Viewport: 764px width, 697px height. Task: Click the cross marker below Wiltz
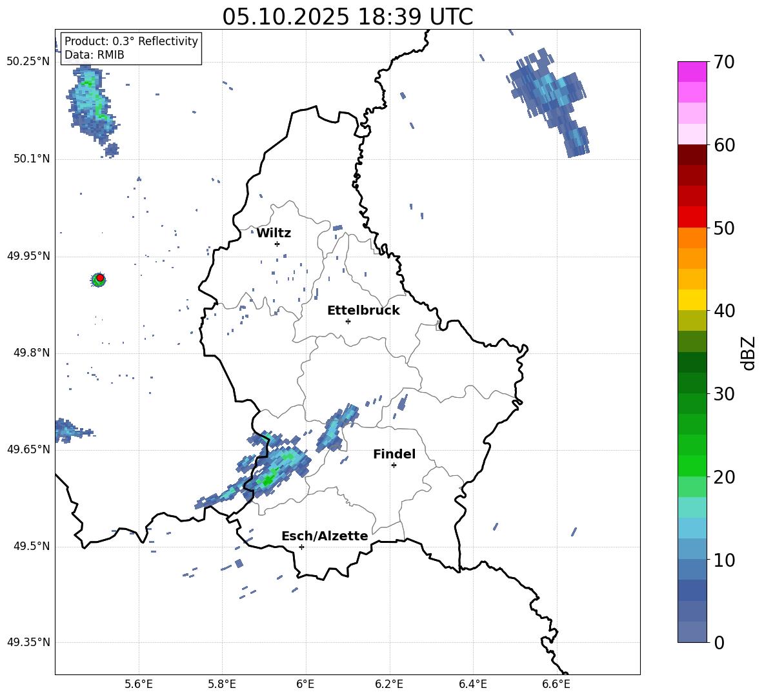(x=277, y=244)
